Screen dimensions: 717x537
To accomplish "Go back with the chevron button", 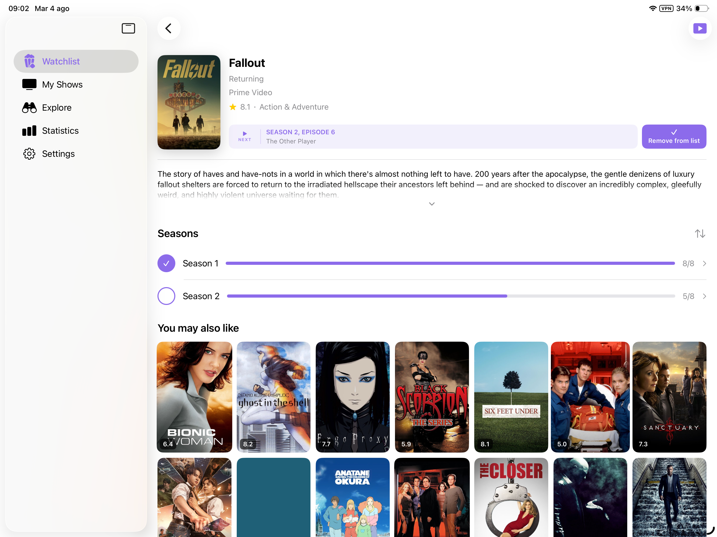I will tap(168, 29).
